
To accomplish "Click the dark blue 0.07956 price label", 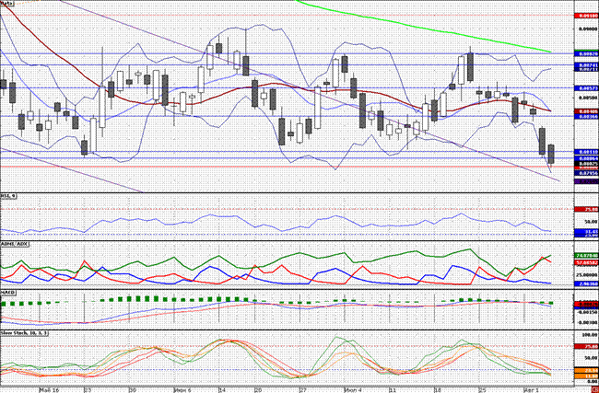I will 587,173.
